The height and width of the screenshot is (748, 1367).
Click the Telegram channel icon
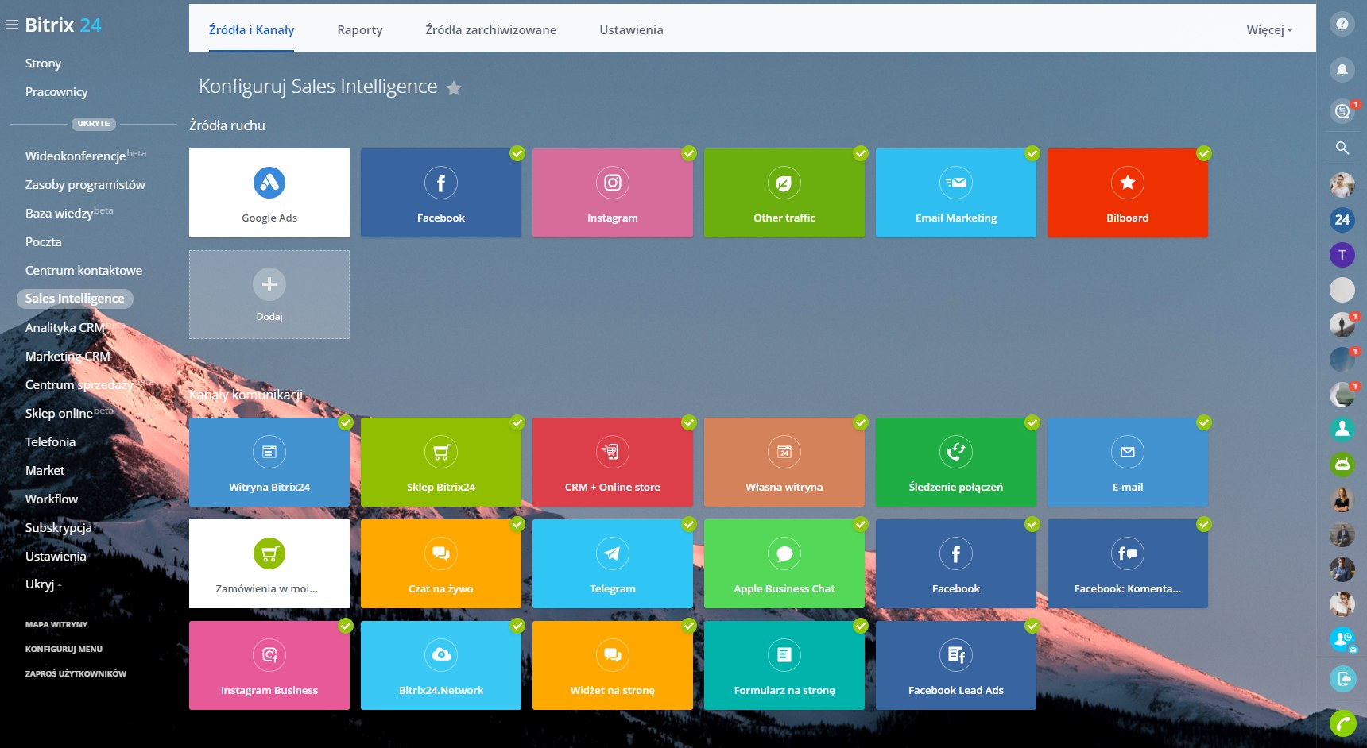click(612, 553)
